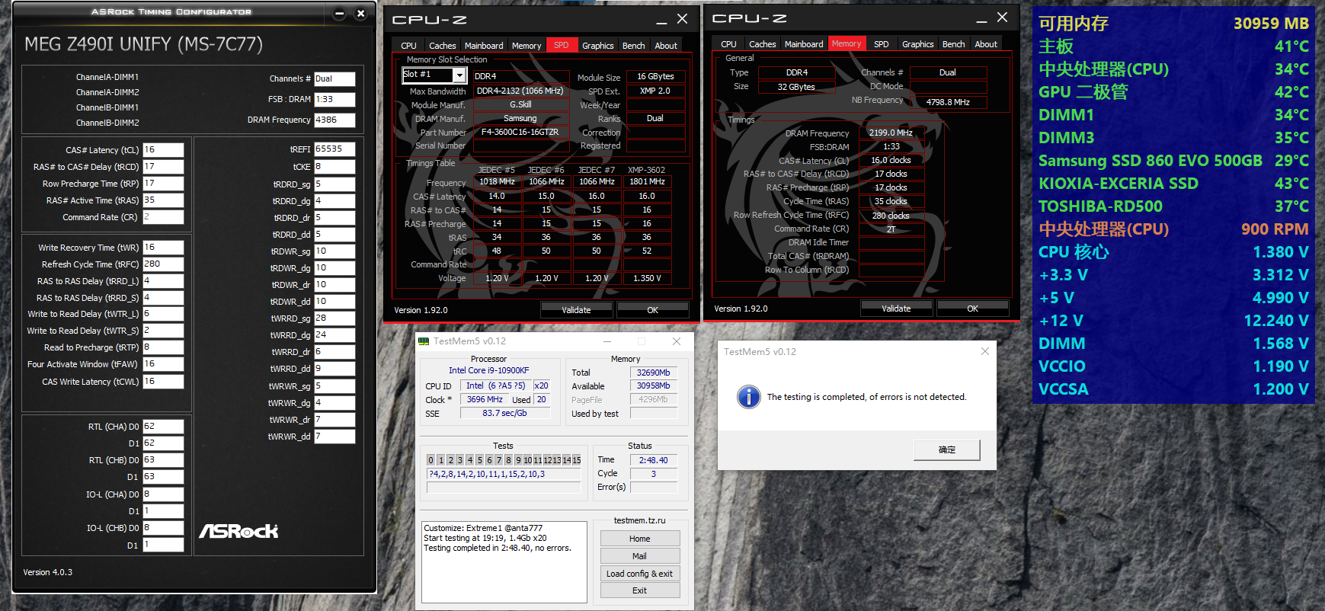Open the Mainboard tab in SPD window
The height and width of the screenshot is (611, 1325).
coord(484,46)
